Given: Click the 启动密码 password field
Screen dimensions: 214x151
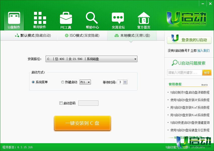Looking at the screenshot, I should click(88, 103).
